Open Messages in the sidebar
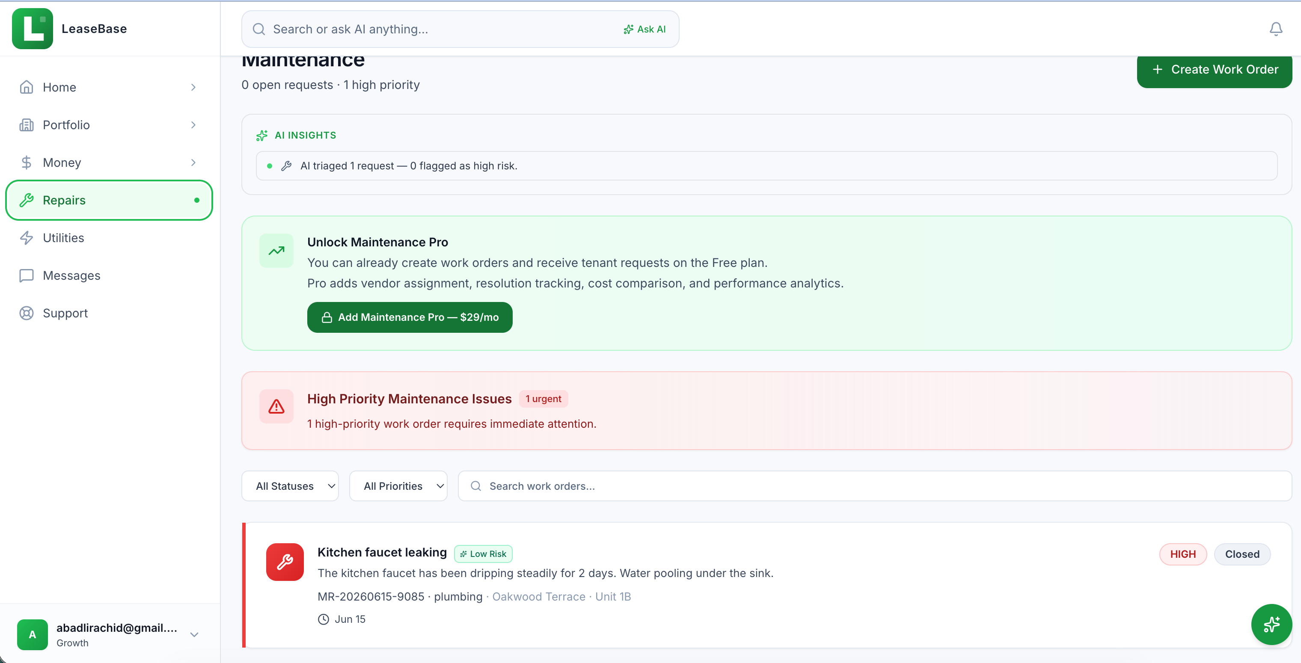This screenshot has width=1301, height=663. [109, 275]
